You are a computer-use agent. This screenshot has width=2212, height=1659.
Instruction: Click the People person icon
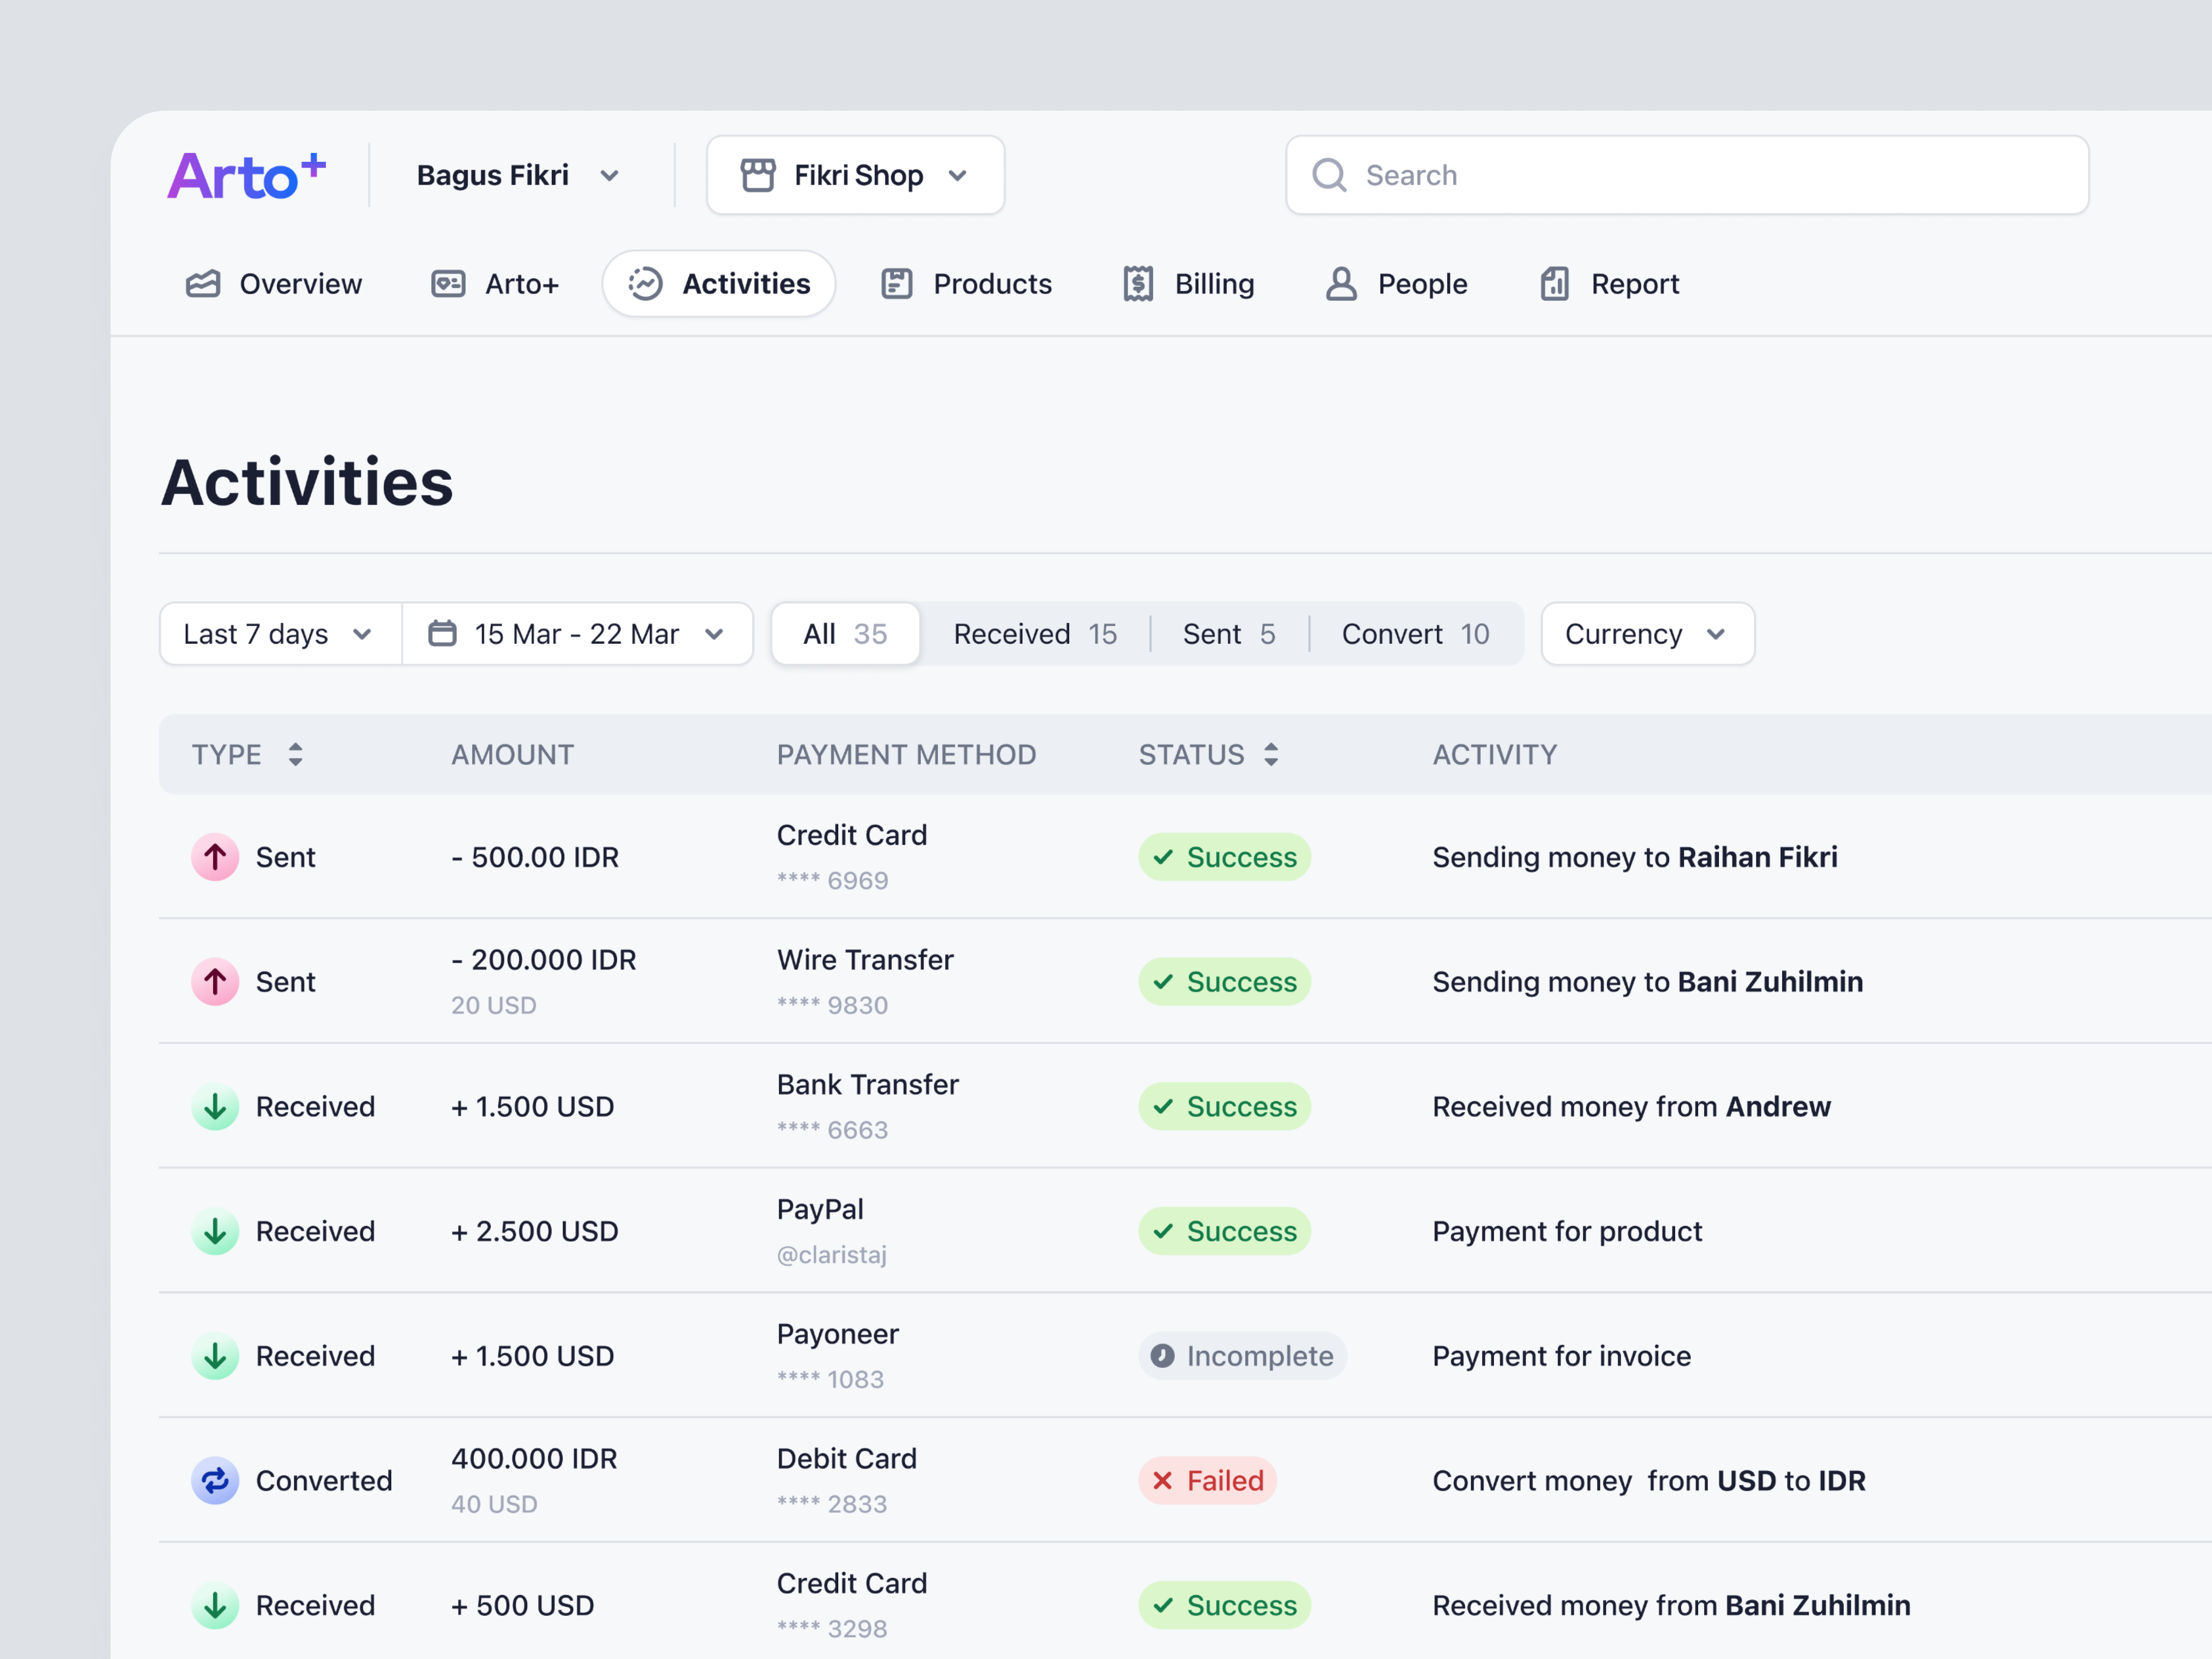[x=1341, y=283]
